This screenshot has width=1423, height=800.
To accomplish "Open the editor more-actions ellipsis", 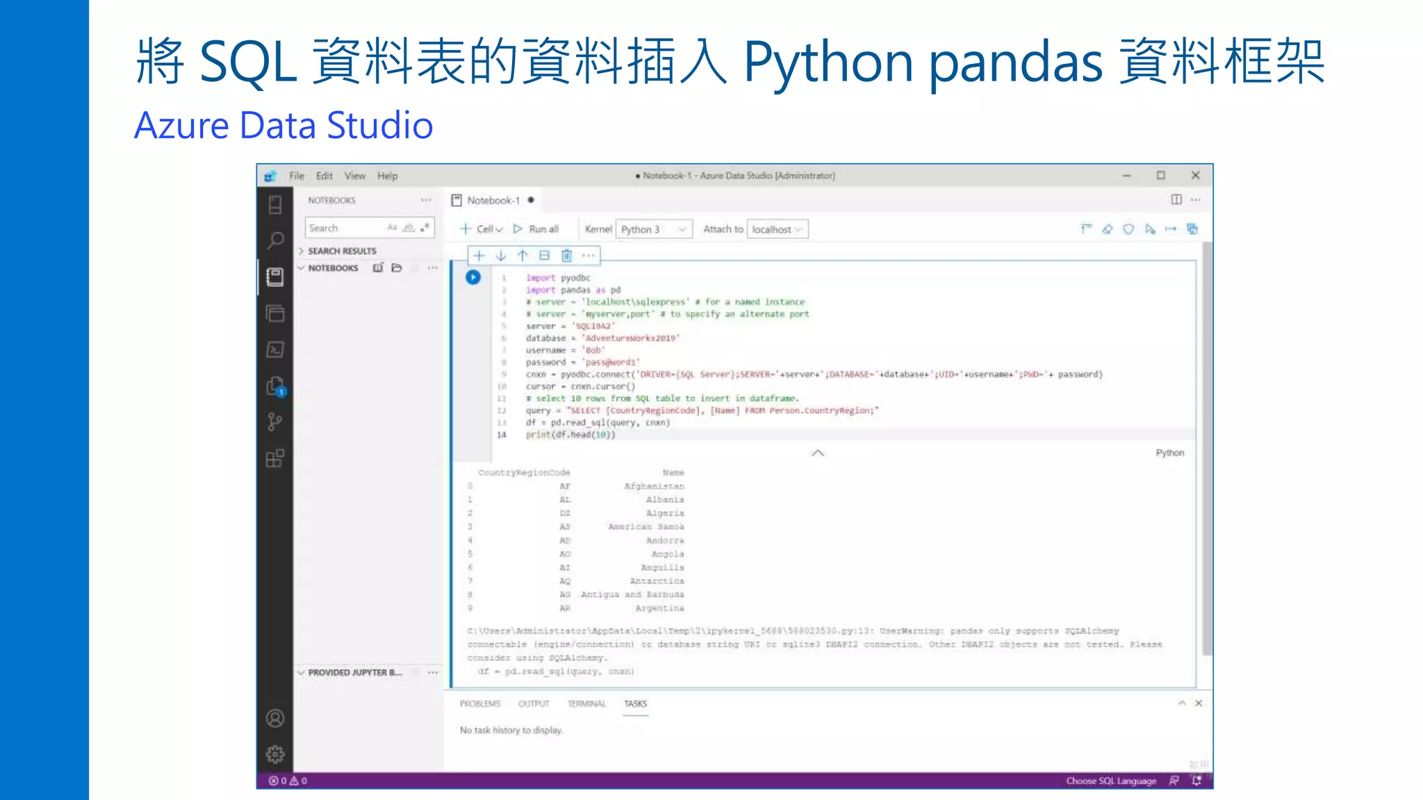I will click(x=1196, y=199).
